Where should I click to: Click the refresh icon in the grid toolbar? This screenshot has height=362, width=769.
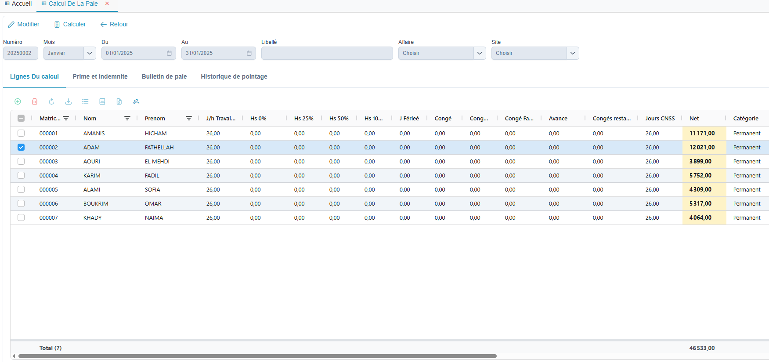click(51, 101)
